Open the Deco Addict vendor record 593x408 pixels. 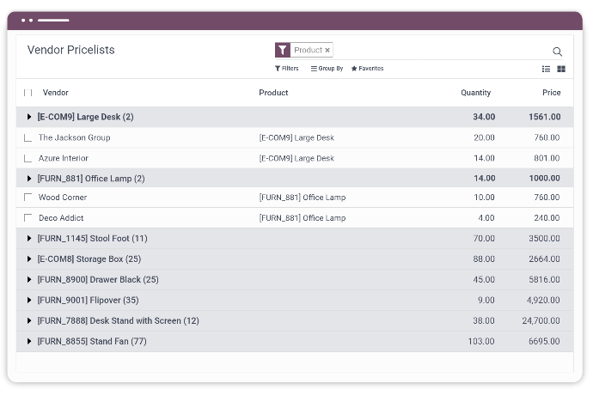[x=61, y=218]
